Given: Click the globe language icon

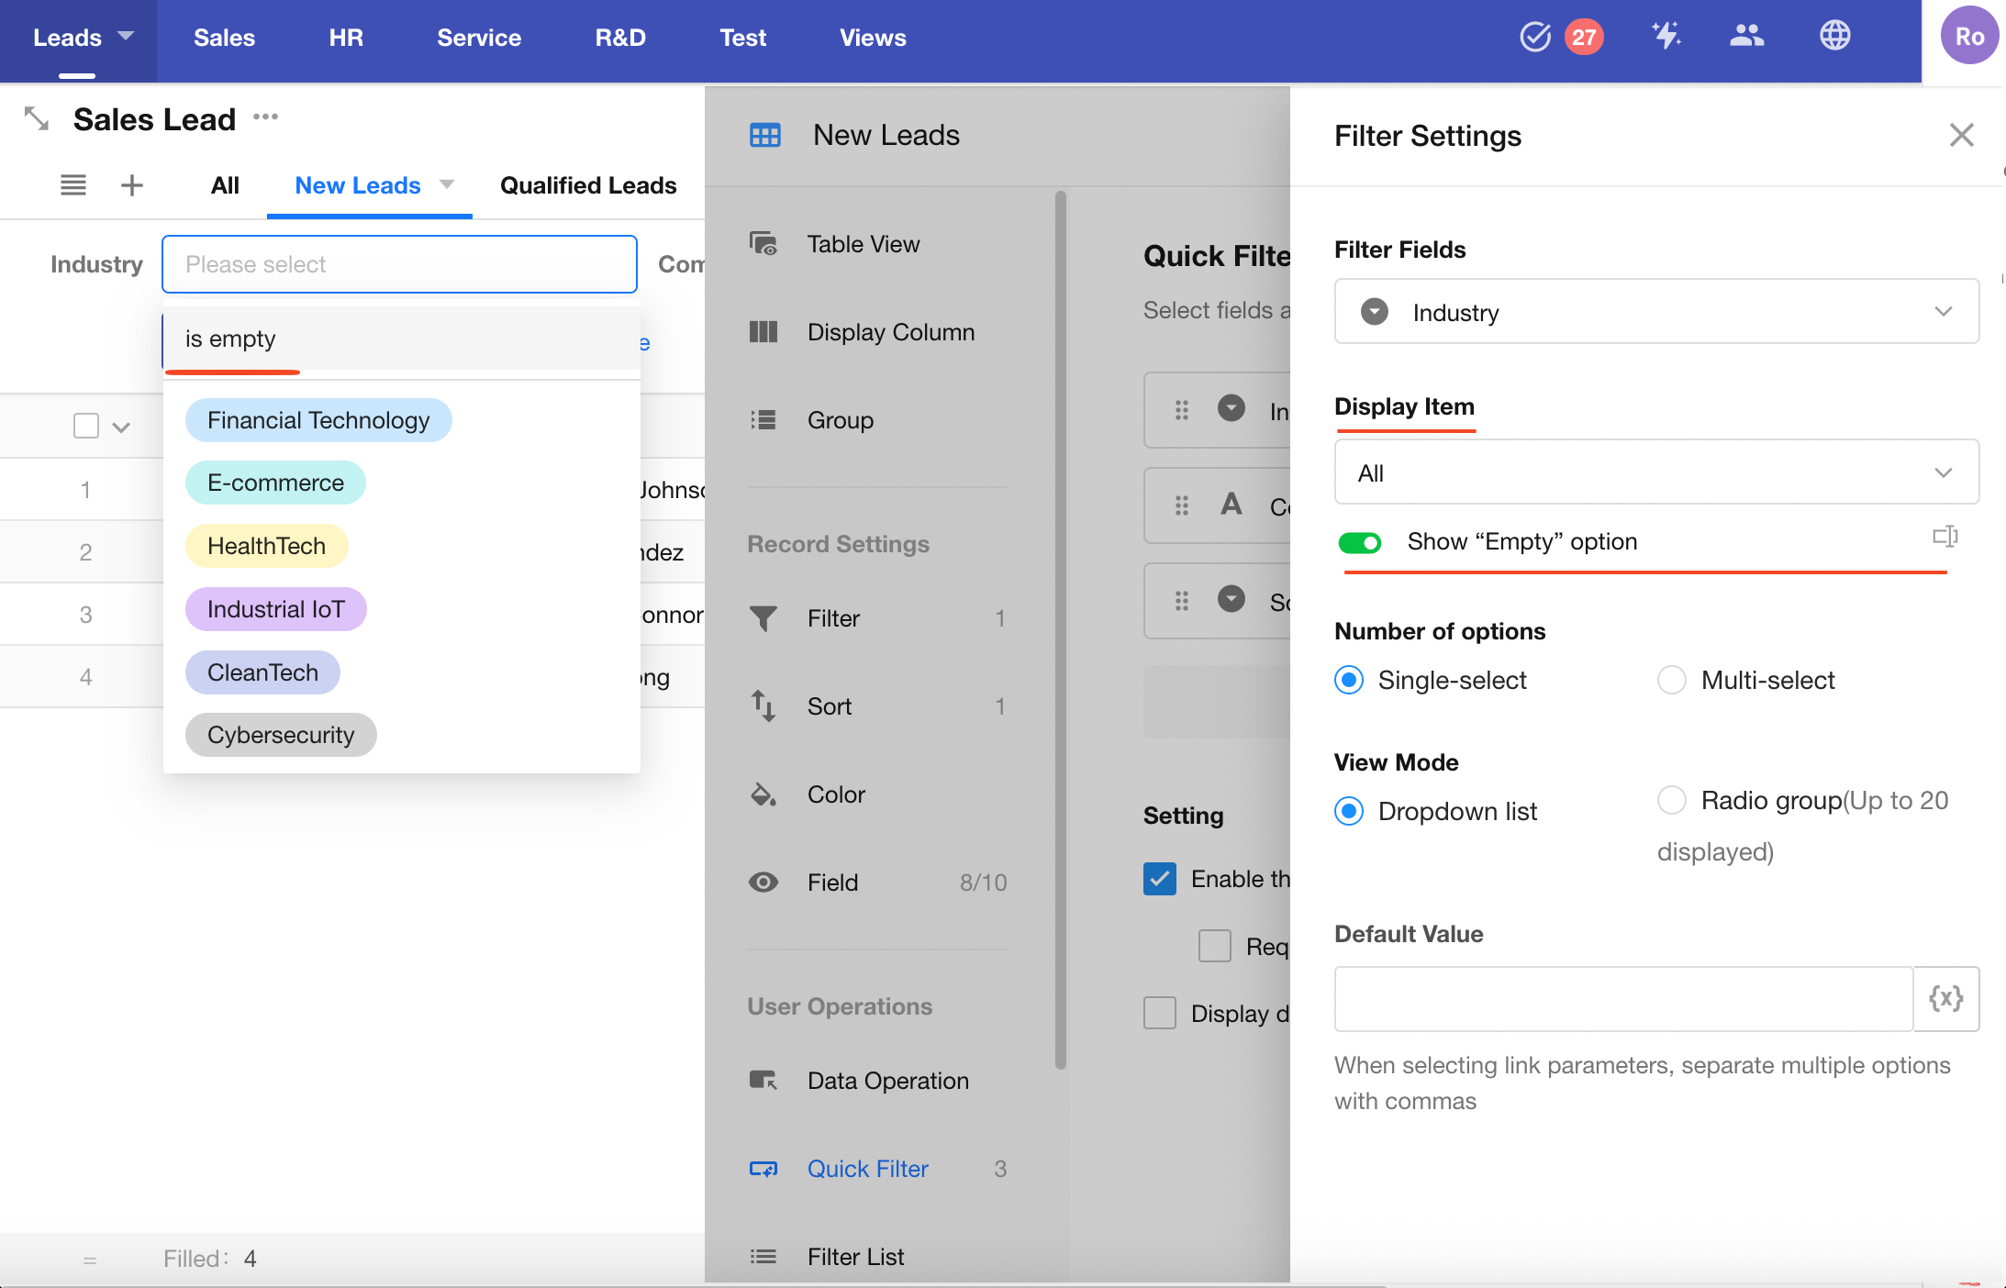Looking at the screenshot, I should pos(1834,37).
